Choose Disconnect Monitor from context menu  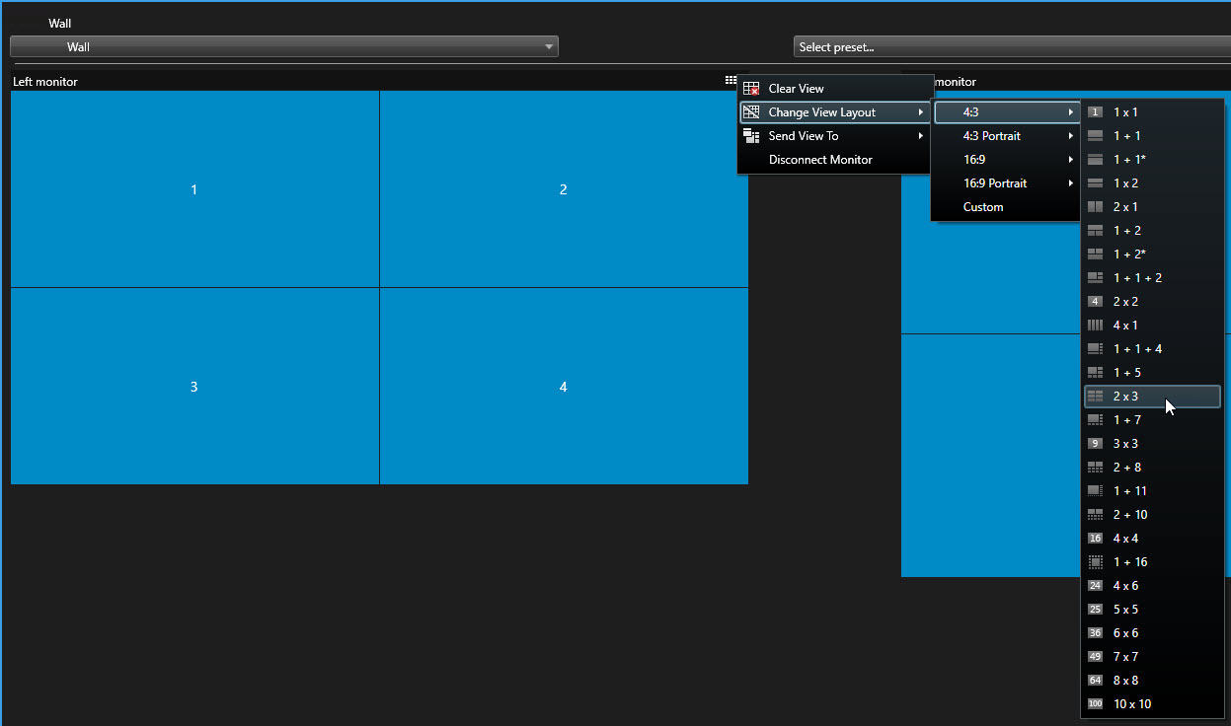pyautogui.click(x=820, y=160)
